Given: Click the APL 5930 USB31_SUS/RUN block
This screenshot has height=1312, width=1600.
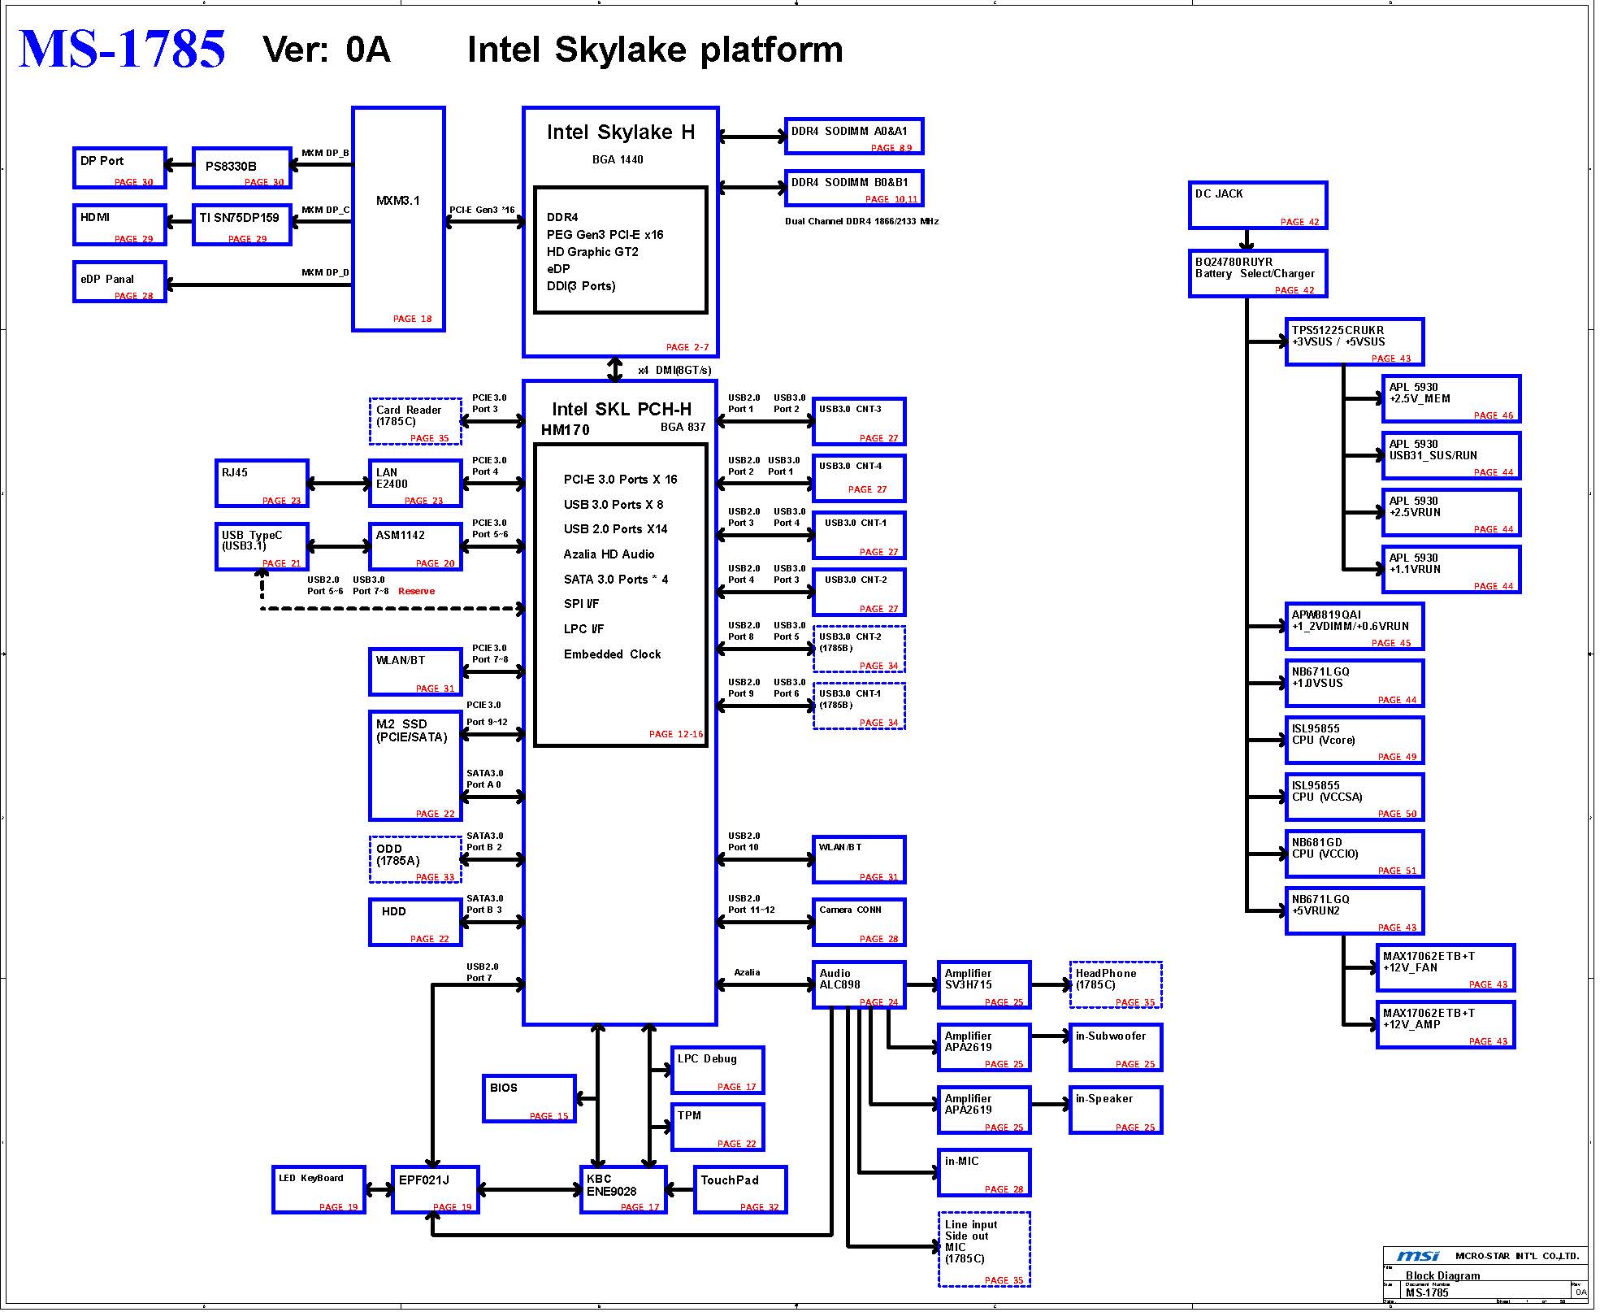Looking at the screenshot, I should coord(1451,456).
